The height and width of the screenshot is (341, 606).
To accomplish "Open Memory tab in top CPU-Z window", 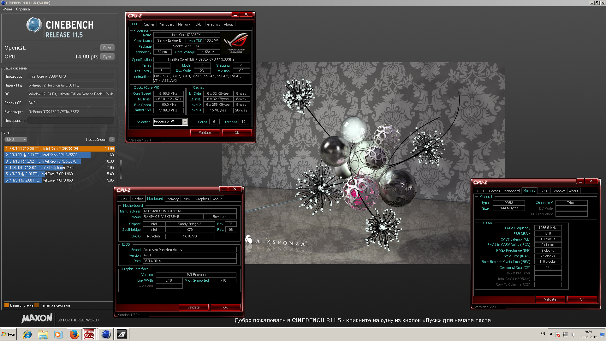I will coord(184,24).
